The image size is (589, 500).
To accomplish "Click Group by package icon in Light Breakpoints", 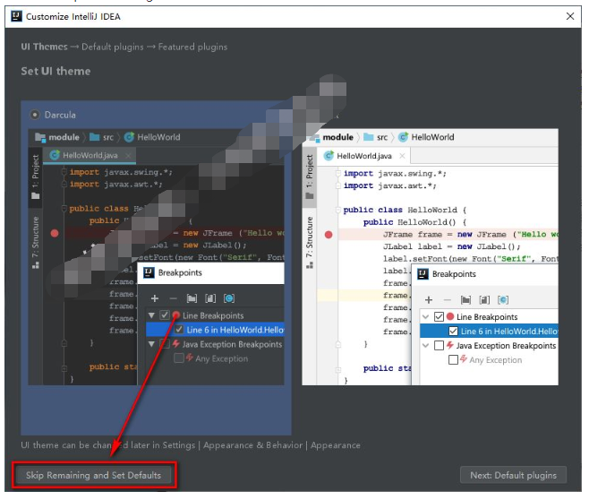I will click(465, 300).
